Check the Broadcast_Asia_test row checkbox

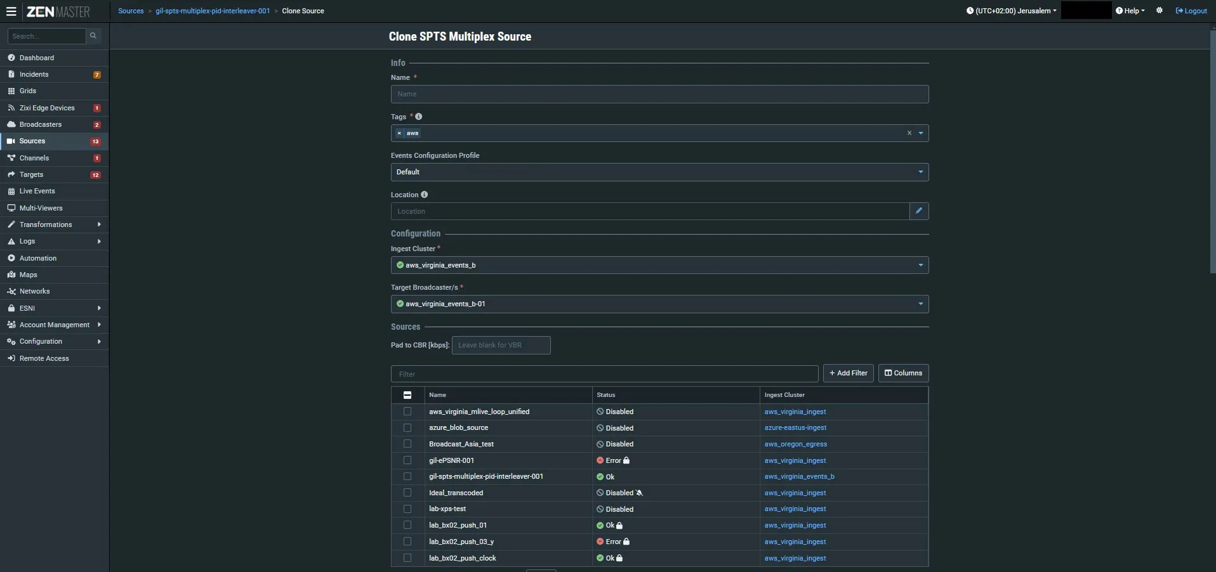(x=407, y=444)
